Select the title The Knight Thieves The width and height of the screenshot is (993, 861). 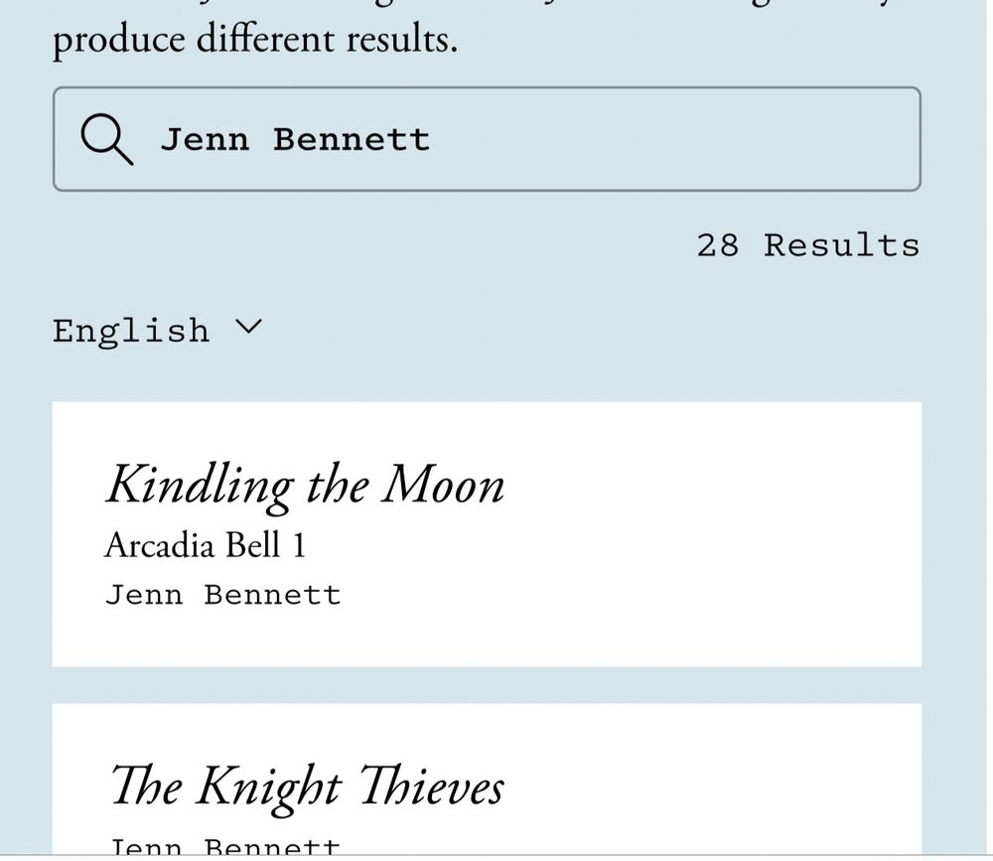pyautogui.click(x=308, y=786)
